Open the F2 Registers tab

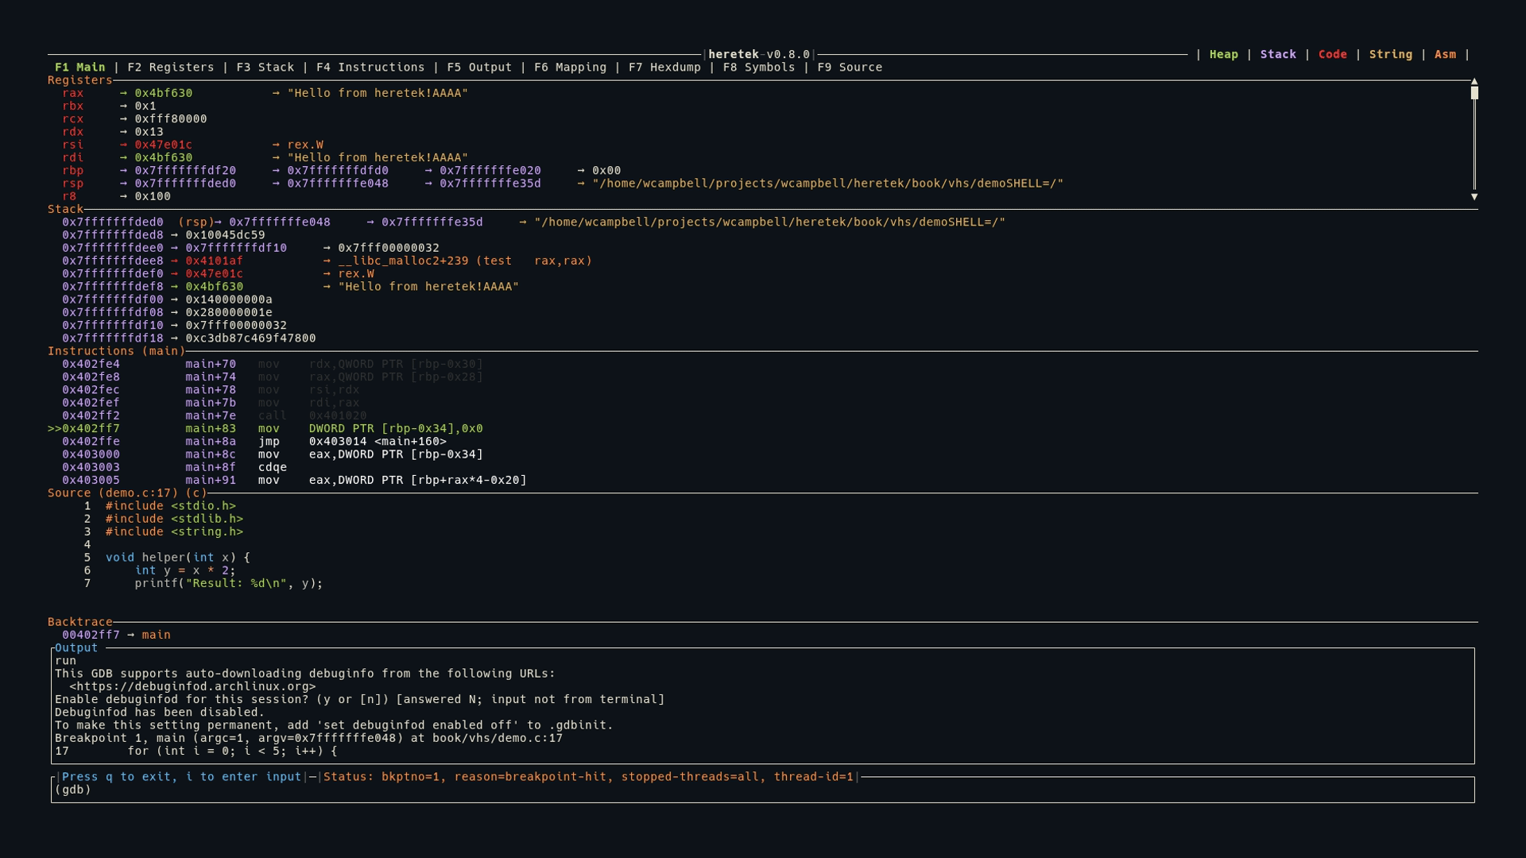coord(170,68)
